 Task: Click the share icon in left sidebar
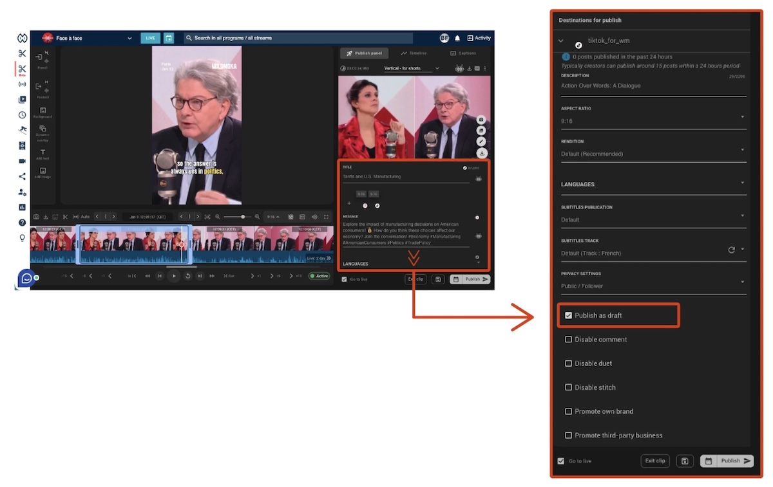[23, 176]
